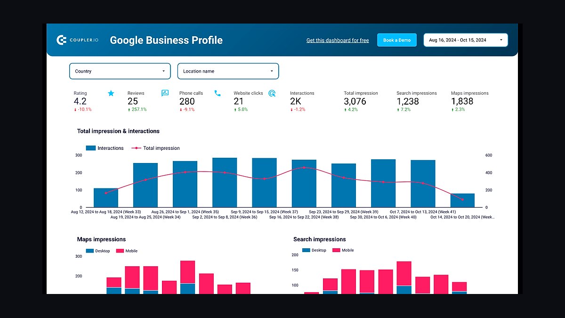Click the Week 41 interactions bar
This screenshot has width=565, height=318.
(x=423, y=184)
